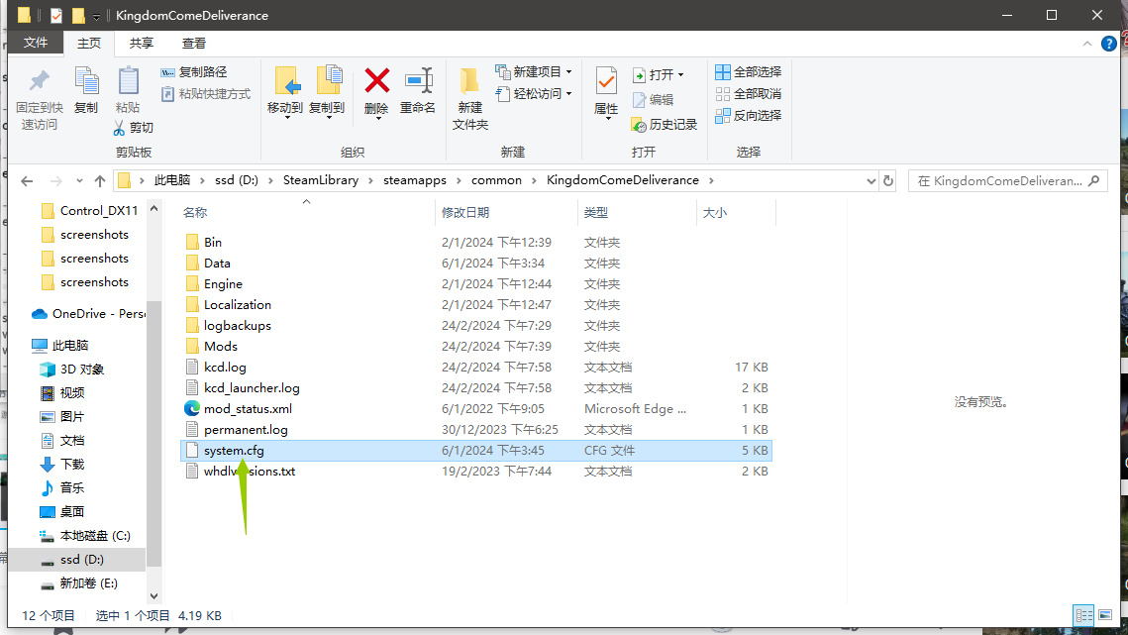Open Easy access dropdown

pos(534,93)
